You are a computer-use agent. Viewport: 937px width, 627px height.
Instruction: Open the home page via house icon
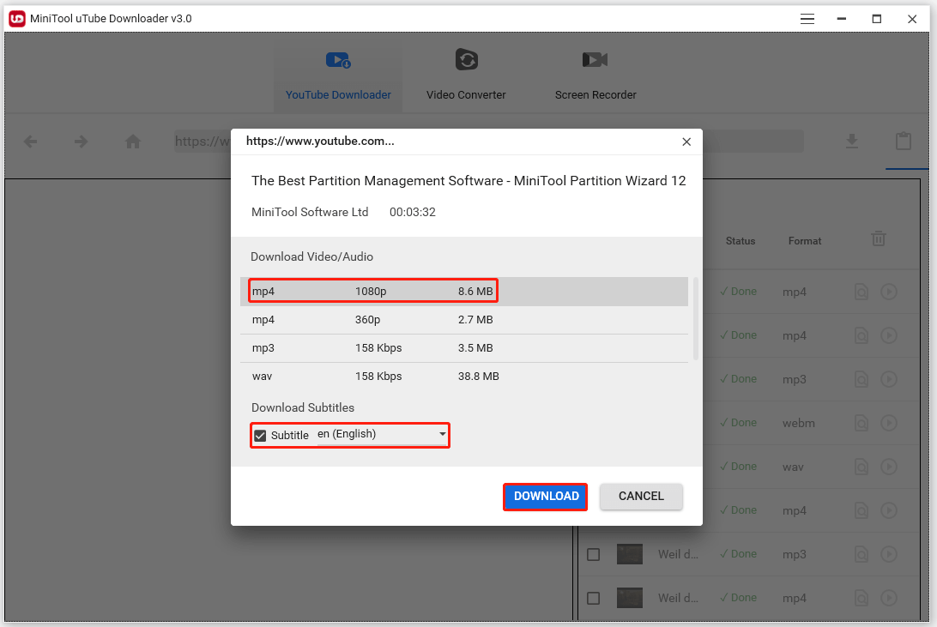(x=133, y=142)
